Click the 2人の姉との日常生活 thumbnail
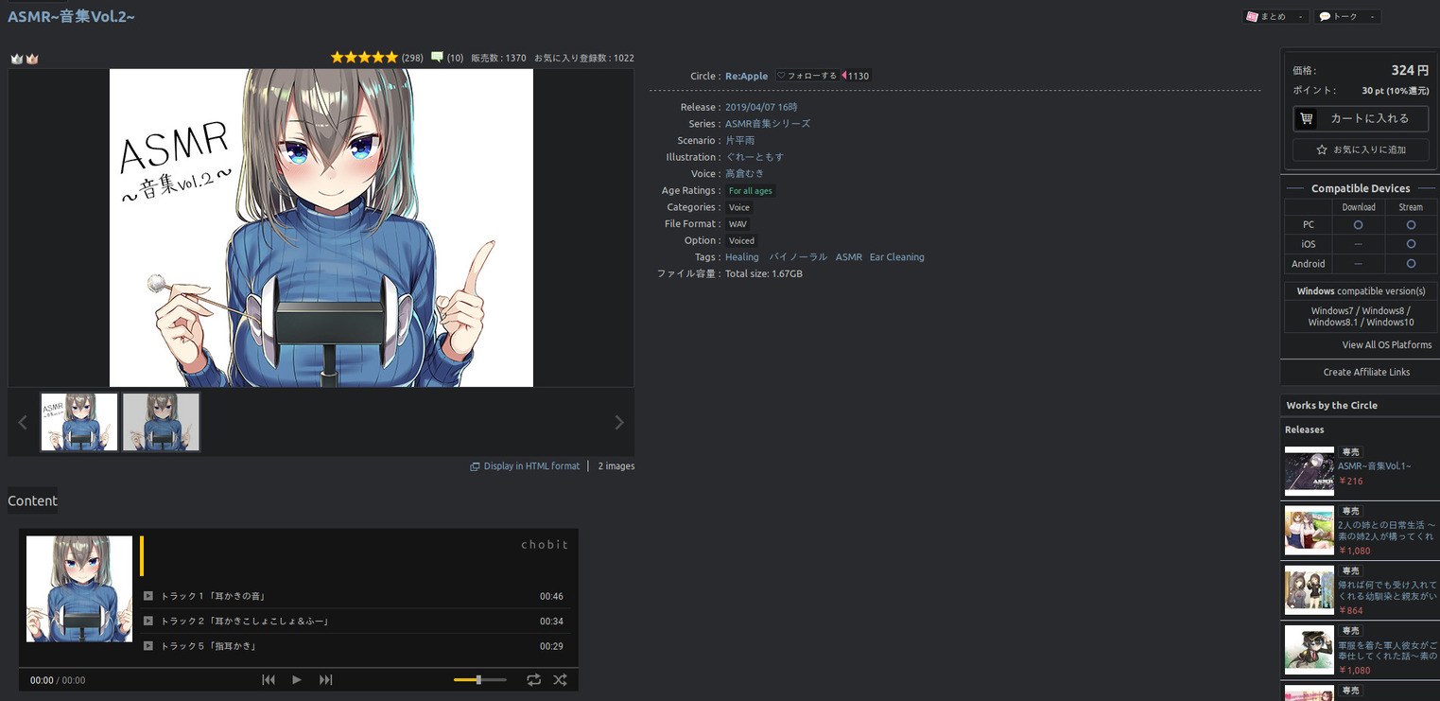Image resolution: width=1440 pixels, height=701 pixels. coord(1310,530)
